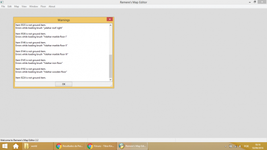Click the line "Item 9146 is not ground item."
This screenshot has height=150, width=267.
(x=31, y=43)
